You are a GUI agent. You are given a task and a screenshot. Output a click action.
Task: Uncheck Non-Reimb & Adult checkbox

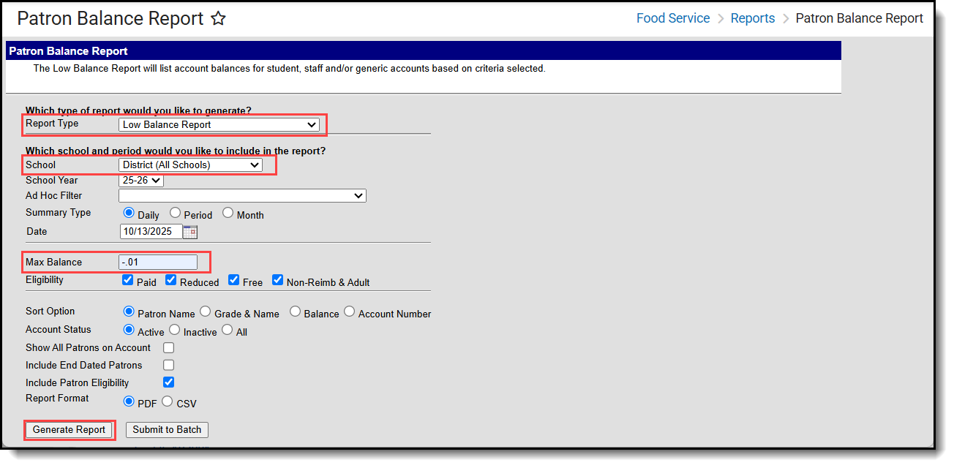click(x=277, y=280)
